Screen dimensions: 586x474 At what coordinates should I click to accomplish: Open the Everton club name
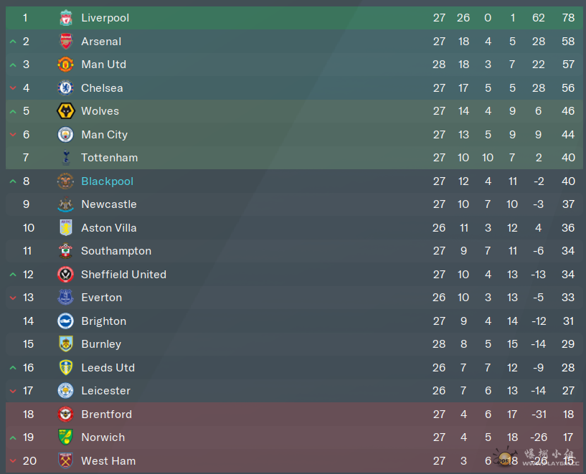tap(101, 298)
